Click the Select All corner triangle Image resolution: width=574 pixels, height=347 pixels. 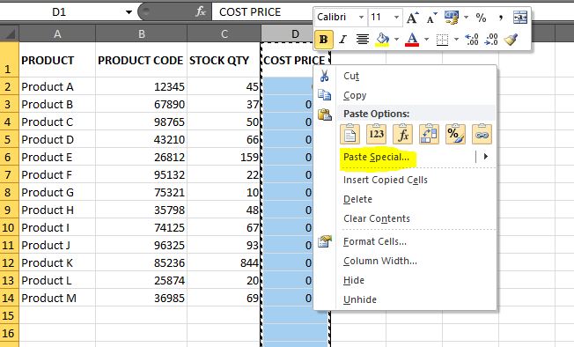[9, 33]
